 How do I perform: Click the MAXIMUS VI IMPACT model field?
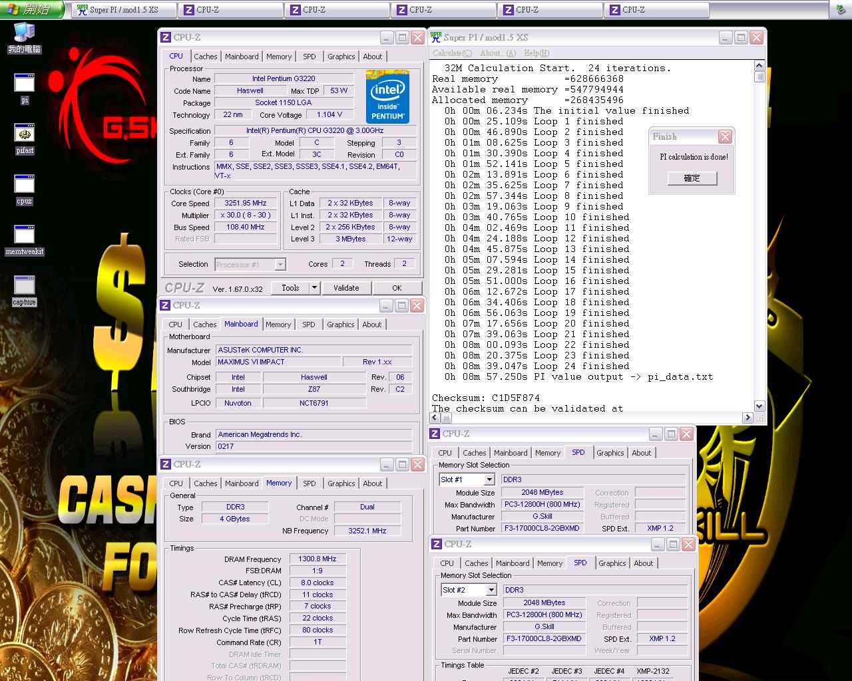point(278,362)
